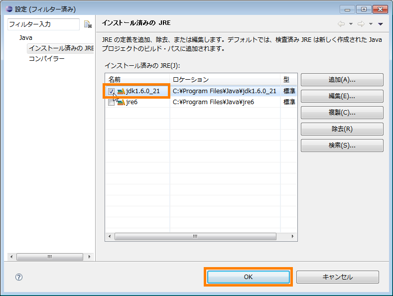Select コンパイラー tree item
The height and width of the screenshot is (296, 393).
(47, 59)
